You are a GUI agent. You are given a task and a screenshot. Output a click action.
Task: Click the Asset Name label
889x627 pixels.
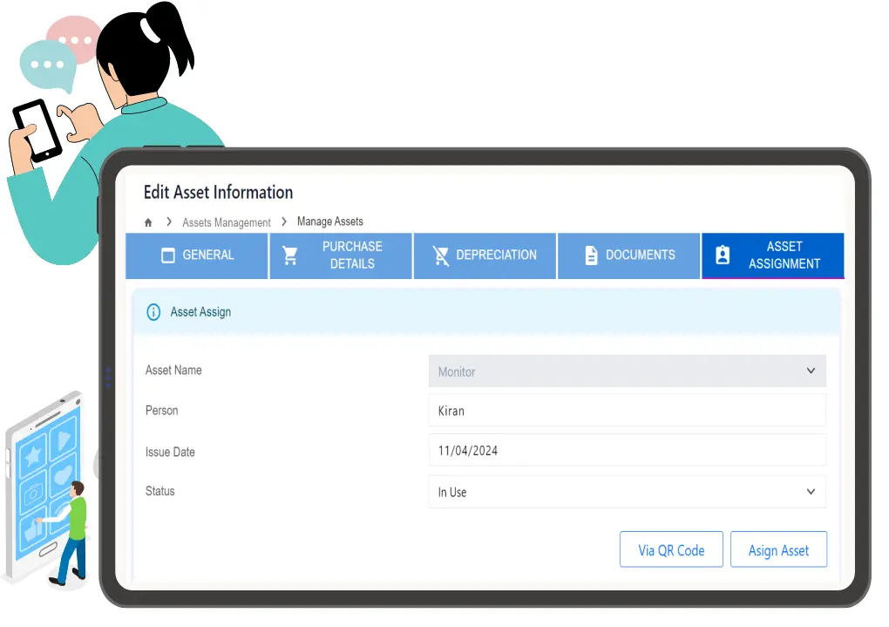173,370
